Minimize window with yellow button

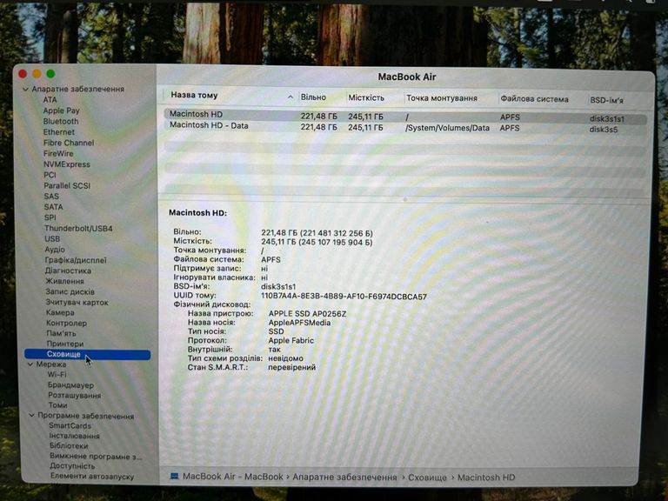(x=37, y=74)
